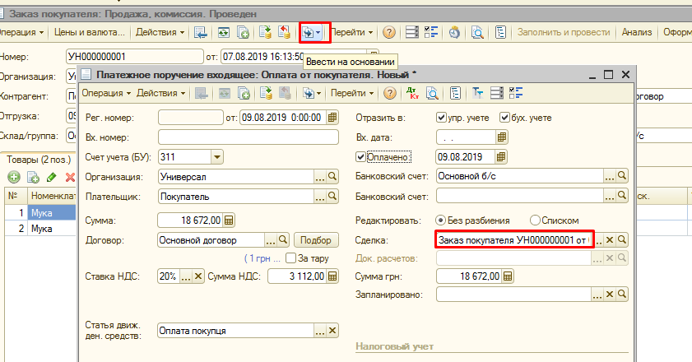
Task: Open selection button for Организация Универсал
Action: click(320, 177)
